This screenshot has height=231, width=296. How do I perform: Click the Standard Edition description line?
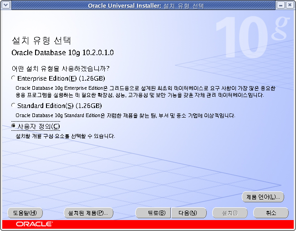pos(125,115)
